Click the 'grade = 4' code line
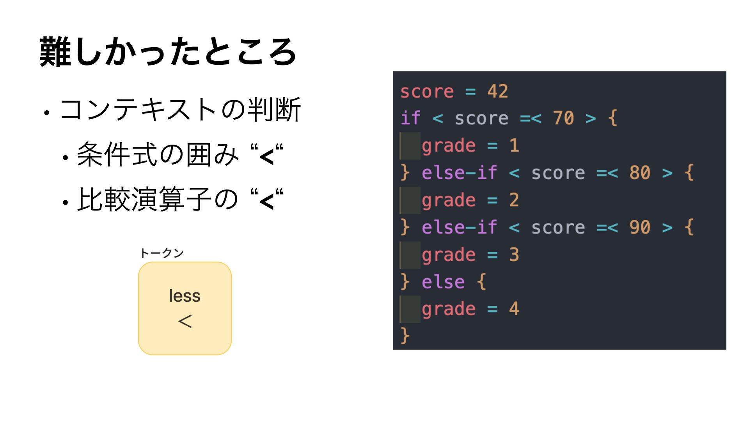This screenshot has height=421, width=749. [x=470, y=309]
